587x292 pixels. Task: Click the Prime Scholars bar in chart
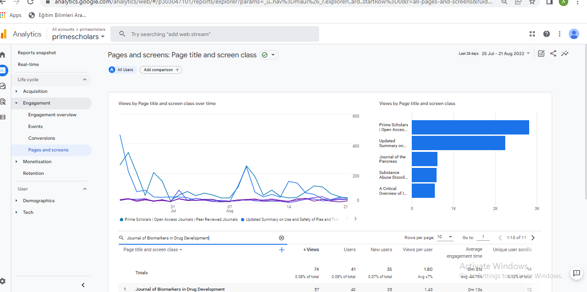(x=470, y=127)
